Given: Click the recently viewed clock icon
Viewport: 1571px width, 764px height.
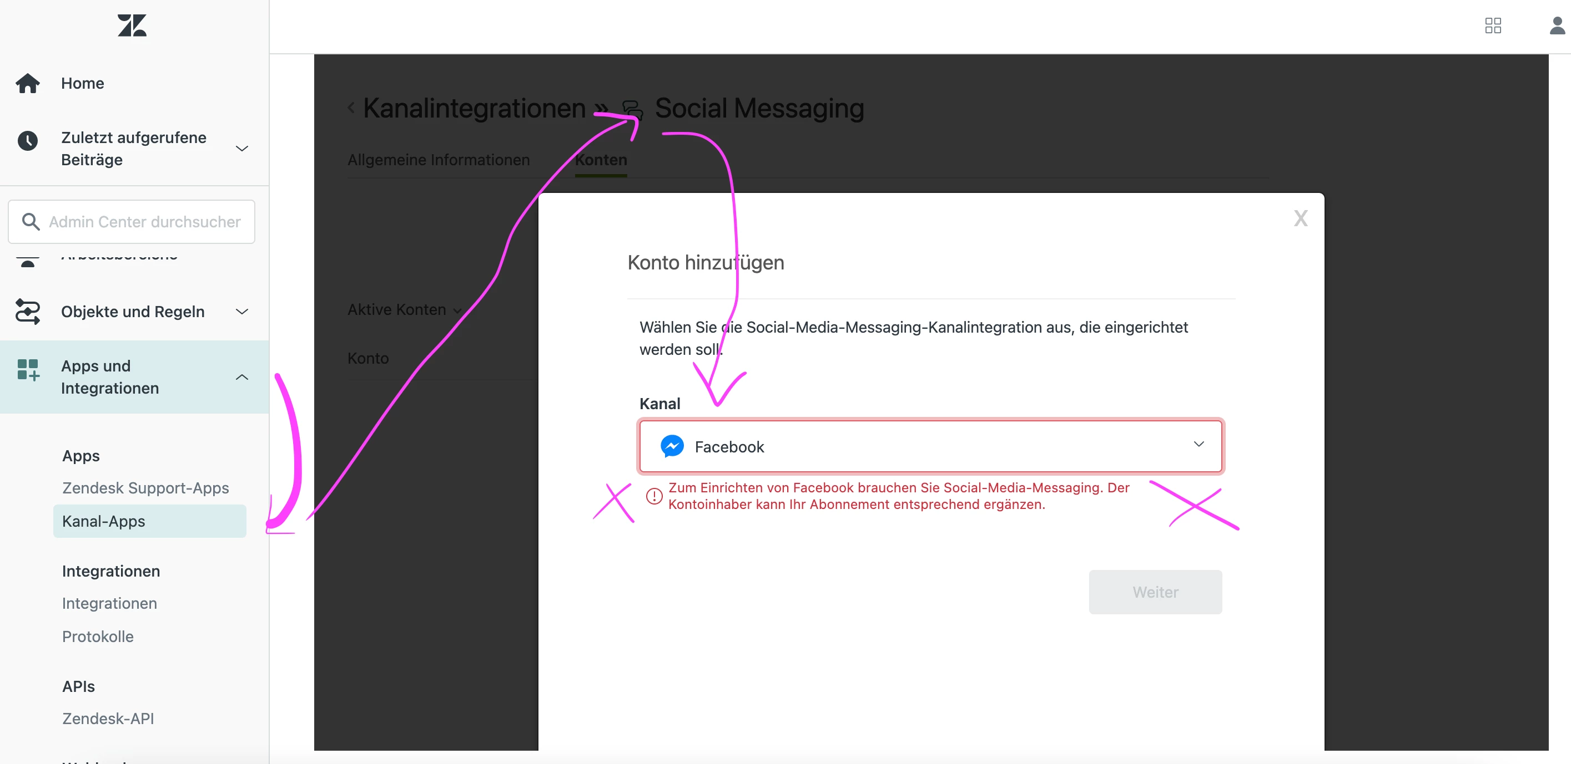Looking at the screenshot, I should tap(27, 141).
